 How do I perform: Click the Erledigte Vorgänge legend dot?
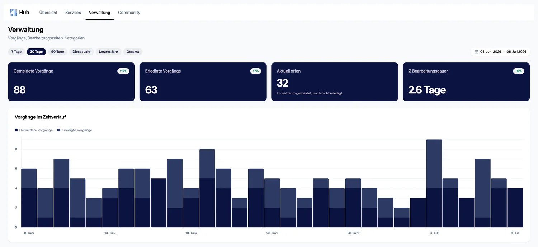59,130
